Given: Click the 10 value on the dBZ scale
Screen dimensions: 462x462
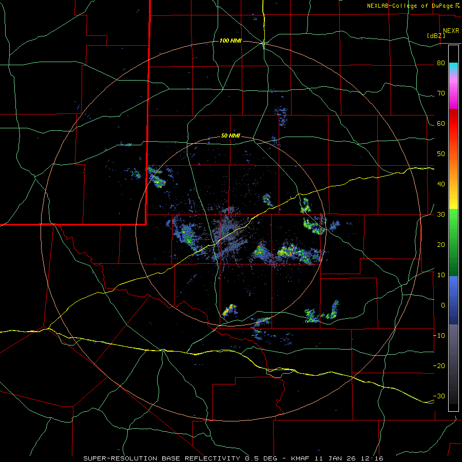Looking at the screenshot, I should [x=441, y=275].
